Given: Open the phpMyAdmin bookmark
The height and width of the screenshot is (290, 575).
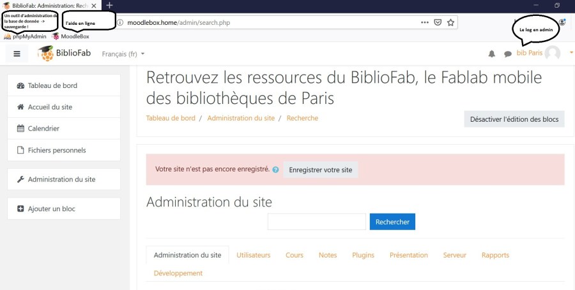Looking at the screenshot, I should [x=26, y=36].
